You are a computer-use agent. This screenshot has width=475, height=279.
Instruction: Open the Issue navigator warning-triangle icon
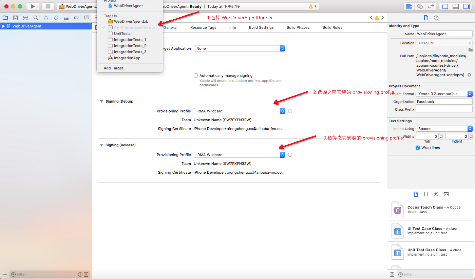(x=46, y=18)
